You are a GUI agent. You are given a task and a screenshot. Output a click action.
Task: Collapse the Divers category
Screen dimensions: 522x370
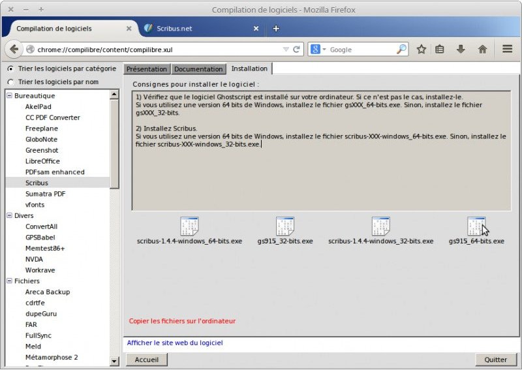[x=10, y=215]
